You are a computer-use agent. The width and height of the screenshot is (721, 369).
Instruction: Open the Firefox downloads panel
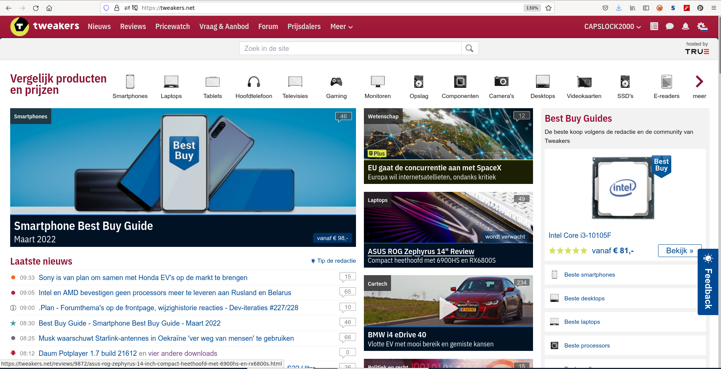pyautogui.click(x=619, y=8)
